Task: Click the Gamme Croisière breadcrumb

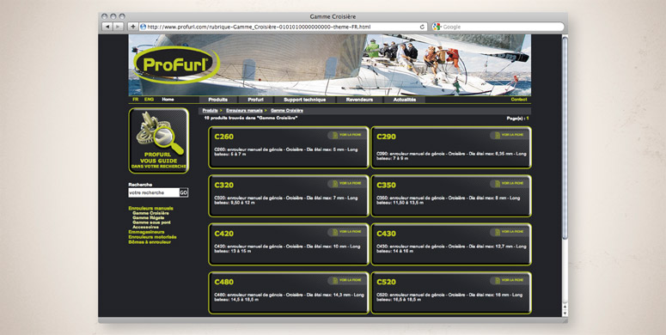Action: pos(287,111)
